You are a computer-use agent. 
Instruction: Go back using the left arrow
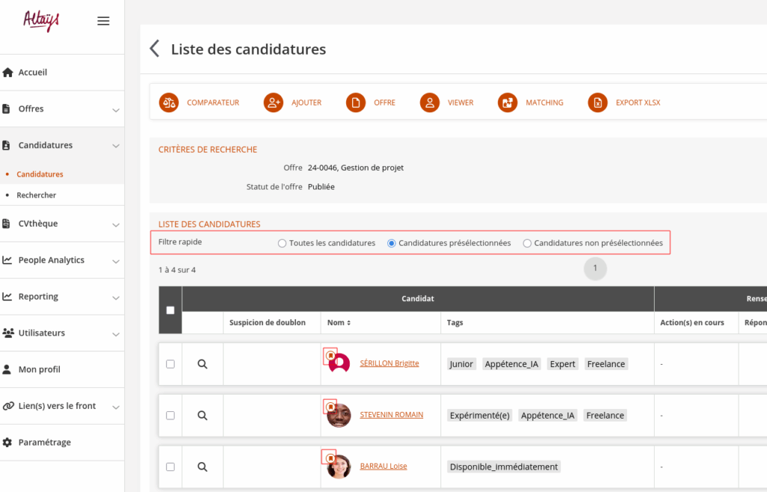tap(155, 49)
